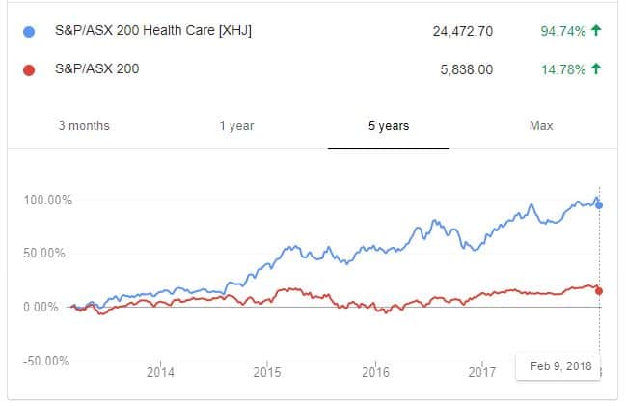Click the red S&P/ASX 200 legend dot
Image resolution: width=626 pixels, height=406 pixels.
point(29,68)
